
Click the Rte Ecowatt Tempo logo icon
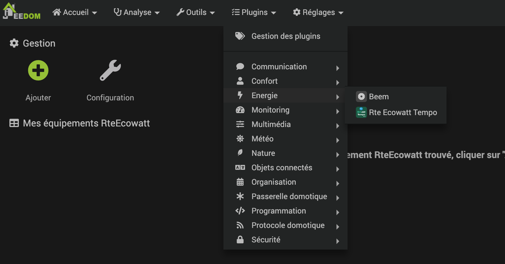[x=361, y=112]
